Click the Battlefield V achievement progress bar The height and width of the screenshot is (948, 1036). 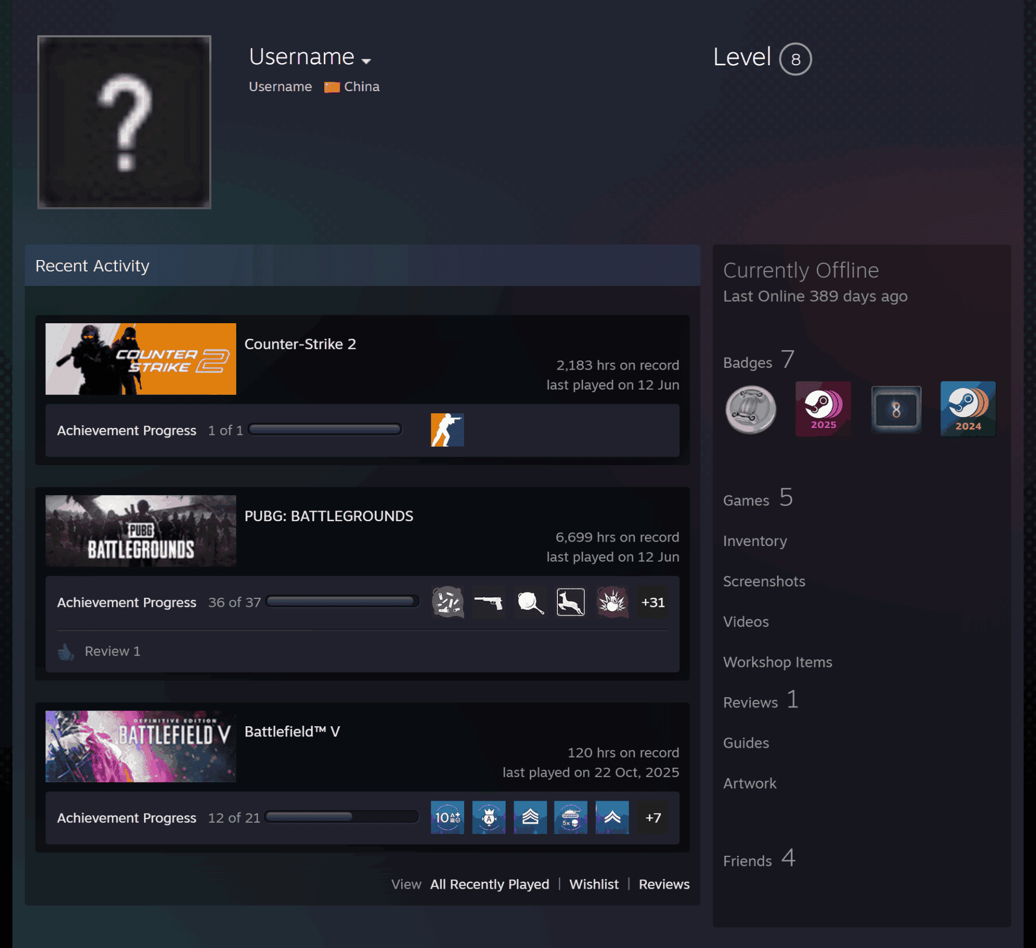point(342,817)
